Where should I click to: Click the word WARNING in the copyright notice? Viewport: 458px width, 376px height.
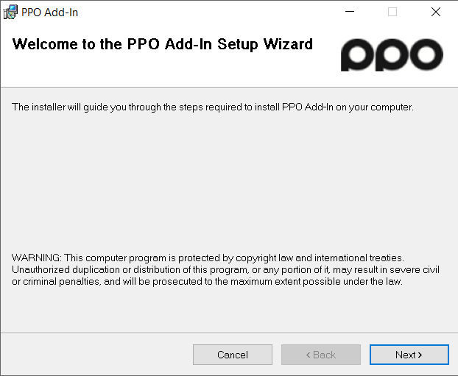click(x=37, y=258)
